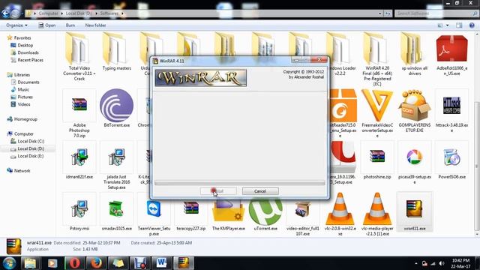This screenshot has height=270, width=480.
Task: Open the change view options dropdown arrow
Action: tap(448, 25)
